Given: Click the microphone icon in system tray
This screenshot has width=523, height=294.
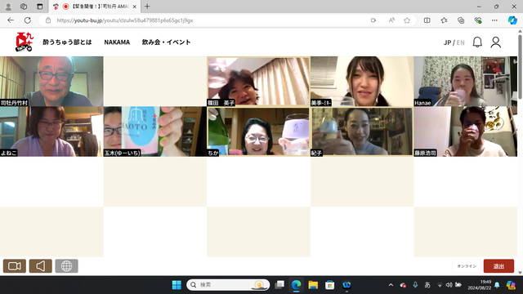Looking at the screenshot, I should pos(415,285).
